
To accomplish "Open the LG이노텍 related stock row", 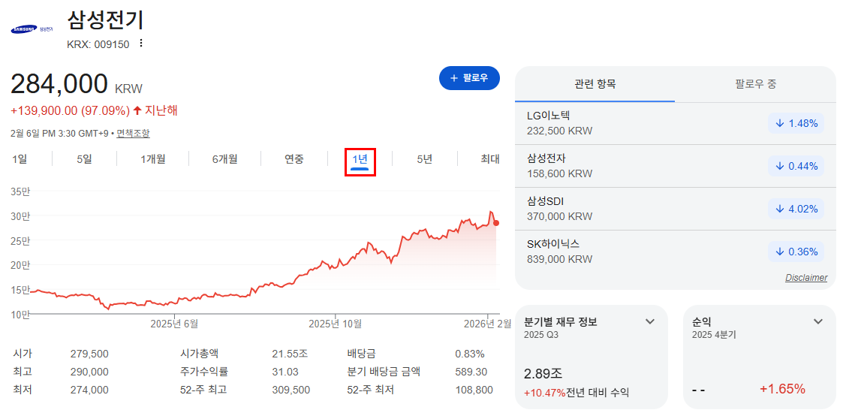I will click(675, 123).
